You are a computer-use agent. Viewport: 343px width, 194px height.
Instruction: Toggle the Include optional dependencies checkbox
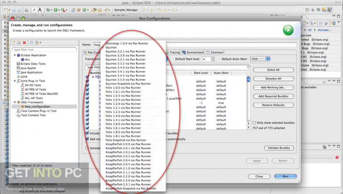(88, 133)
